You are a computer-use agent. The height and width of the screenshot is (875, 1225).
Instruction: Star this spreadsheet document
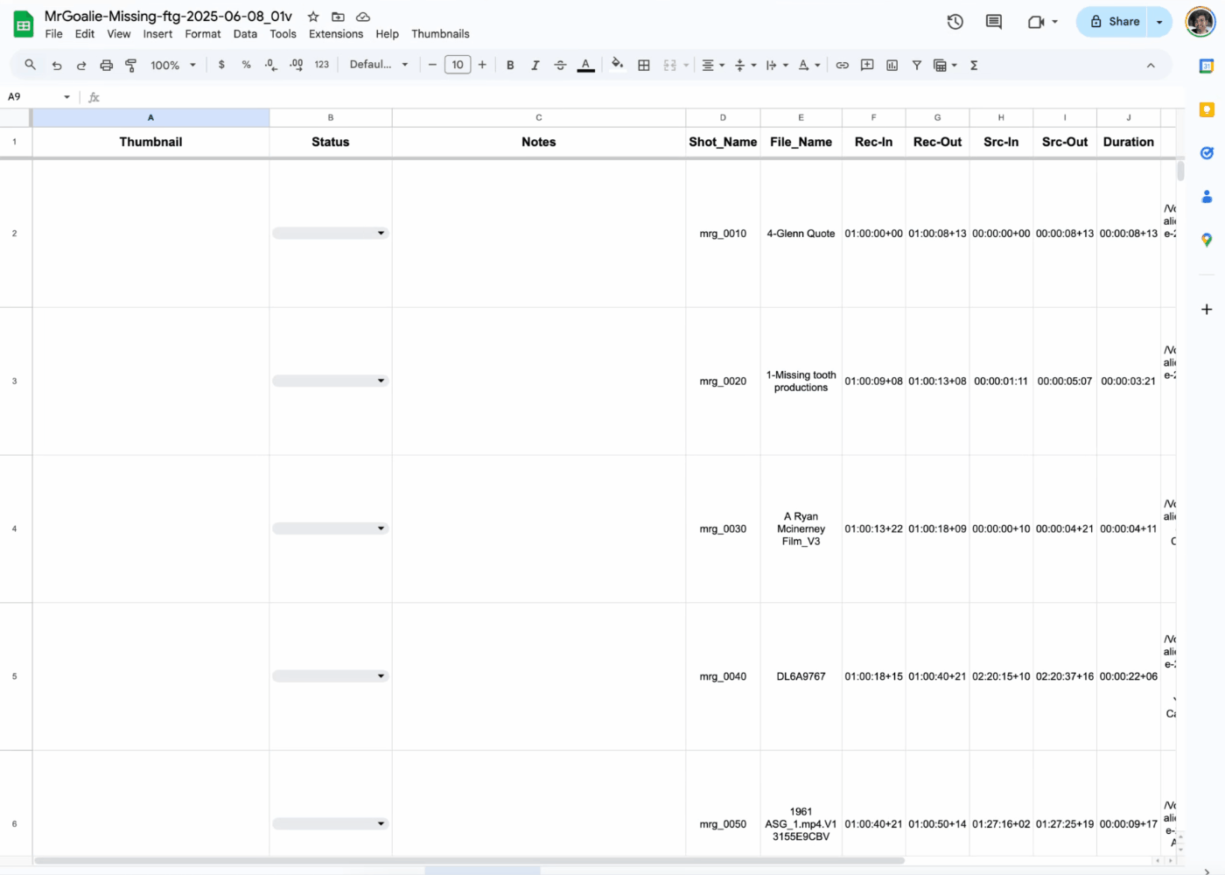pyautogui.click(x=313, y=17)
